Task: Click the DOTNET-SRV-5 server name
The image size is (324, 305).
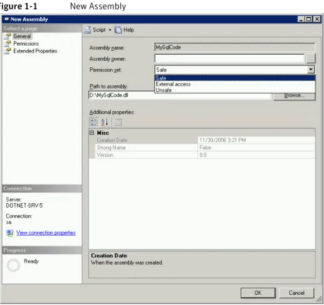Action: click(25, 205)
